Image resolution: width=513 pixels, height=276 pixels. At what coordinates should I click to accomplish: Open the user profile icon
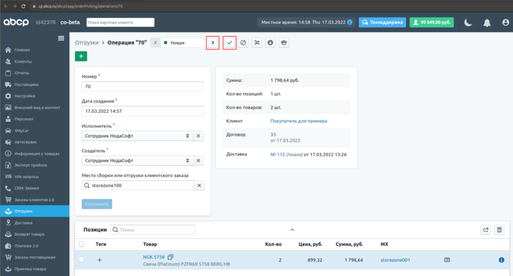pos(505,22)
